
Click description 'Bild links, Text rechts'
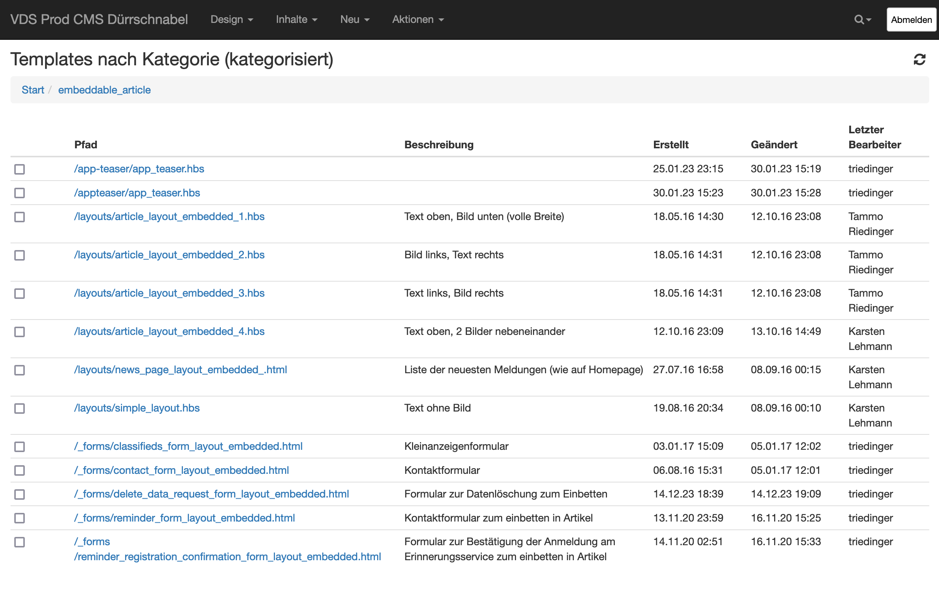tap(454, 255)
